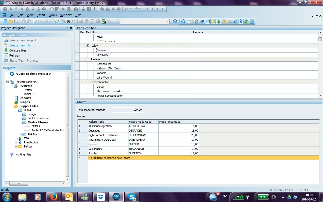The image size is (323, 202).
Task: Click the Go to last record arrow
Action: pyautogui.click(x=163, y=9)
